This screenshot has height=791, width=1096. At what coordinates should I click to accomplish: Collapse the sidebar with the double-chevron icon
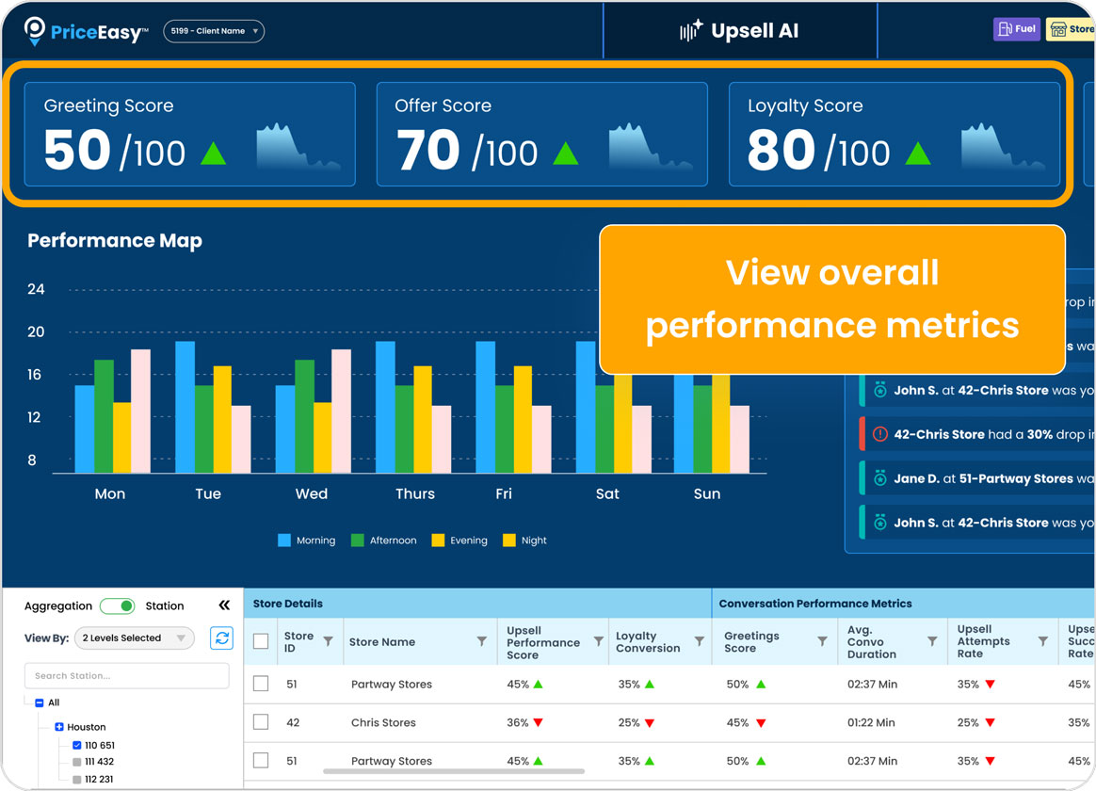point(224,605)
